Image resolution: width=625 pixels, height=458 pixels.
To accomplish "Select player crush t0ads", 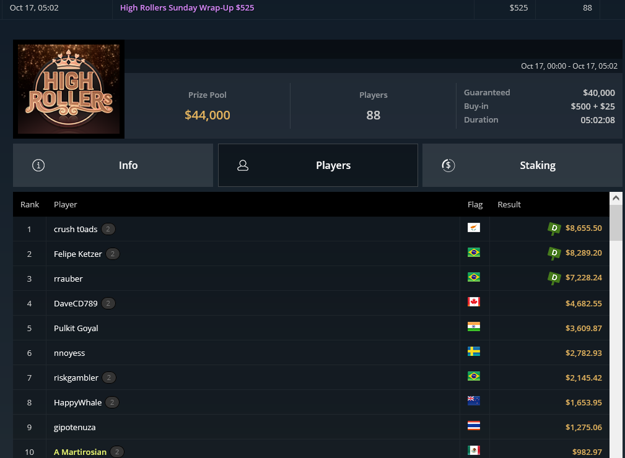I will coord(76,229).
